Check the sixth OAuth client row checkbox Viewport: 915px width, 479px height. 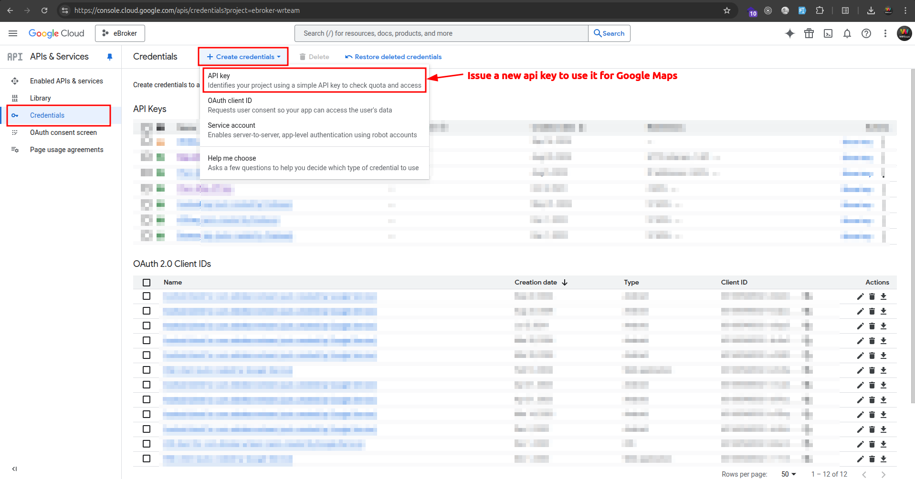pos(147,370)
